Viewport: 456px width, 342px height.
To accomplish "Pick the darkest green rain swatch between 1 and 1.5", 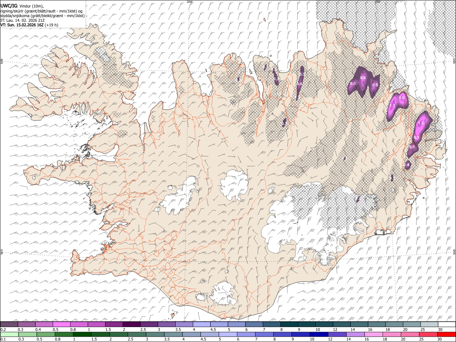I will tap(82, 334).
